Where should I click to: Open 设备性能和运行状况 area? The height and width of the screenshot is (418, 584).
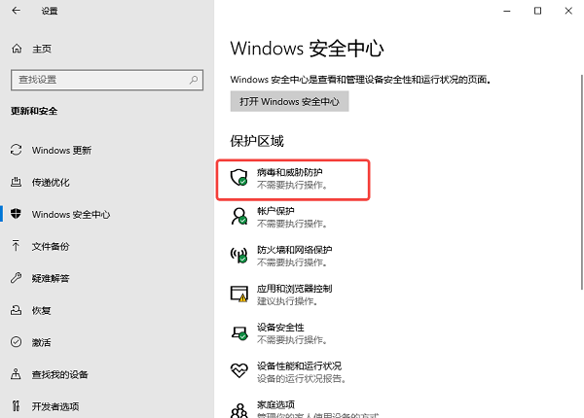(289, 372)
